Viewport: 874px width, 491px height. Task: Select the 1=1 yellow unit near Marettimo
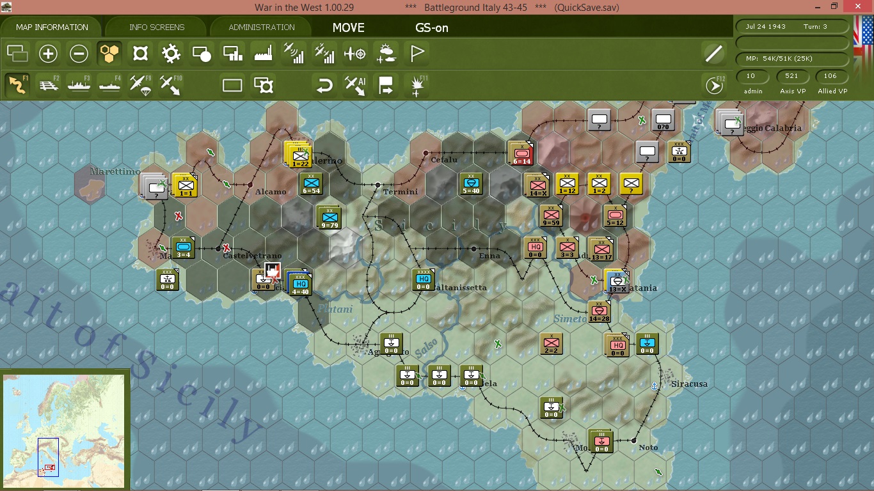(x=186, y=185)
